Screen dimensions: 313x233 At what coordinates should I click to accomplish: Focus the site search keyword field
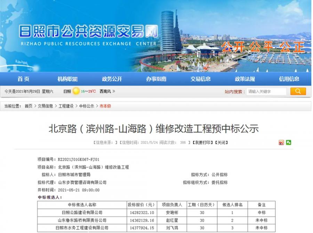(266, 91)
